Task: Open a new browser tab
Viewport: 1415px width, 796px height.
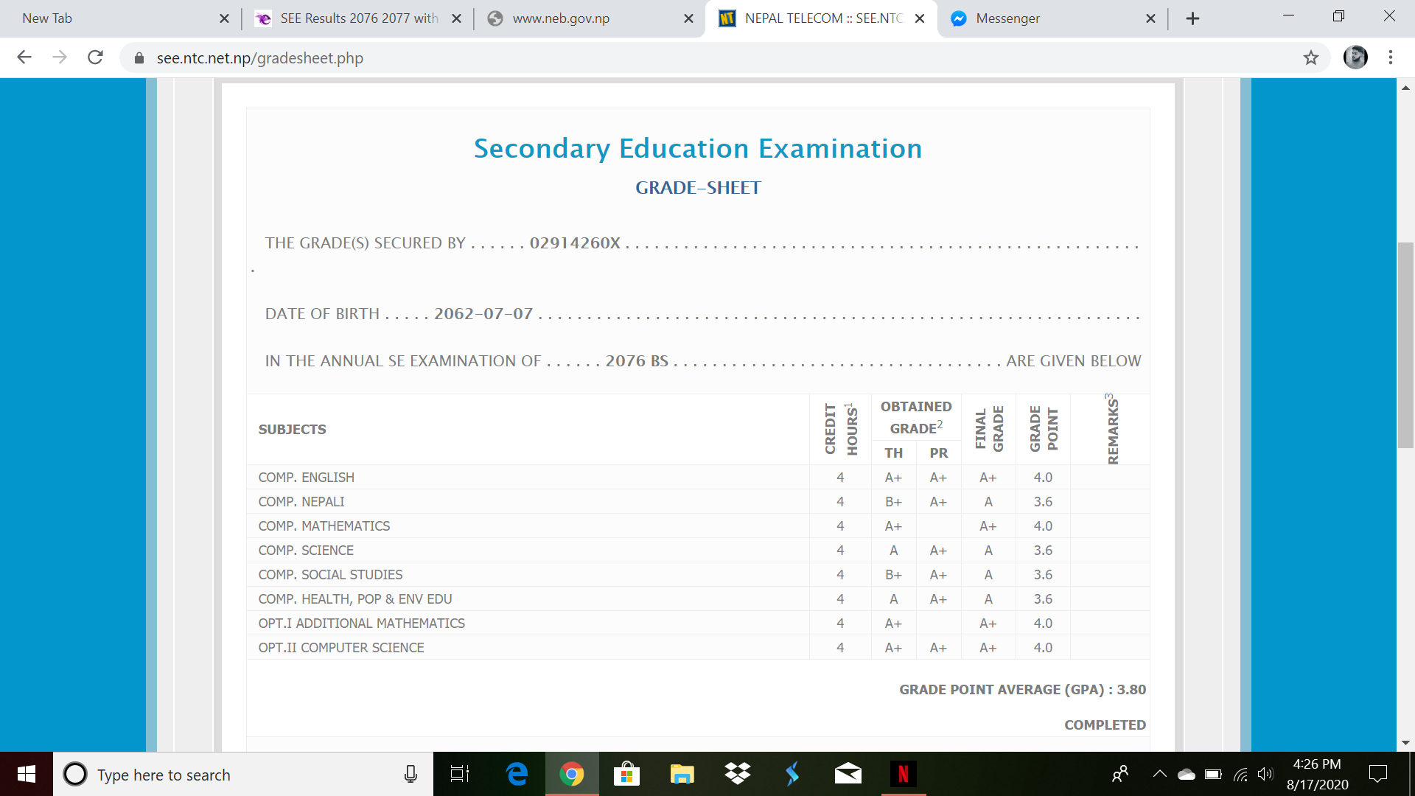Action: point(1192,18)
